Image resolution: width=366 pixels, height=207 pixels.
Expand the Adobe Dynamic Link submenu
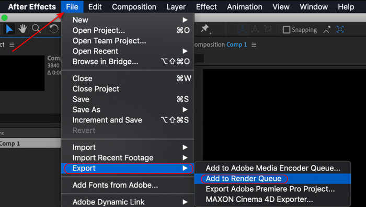click(128, 202)
